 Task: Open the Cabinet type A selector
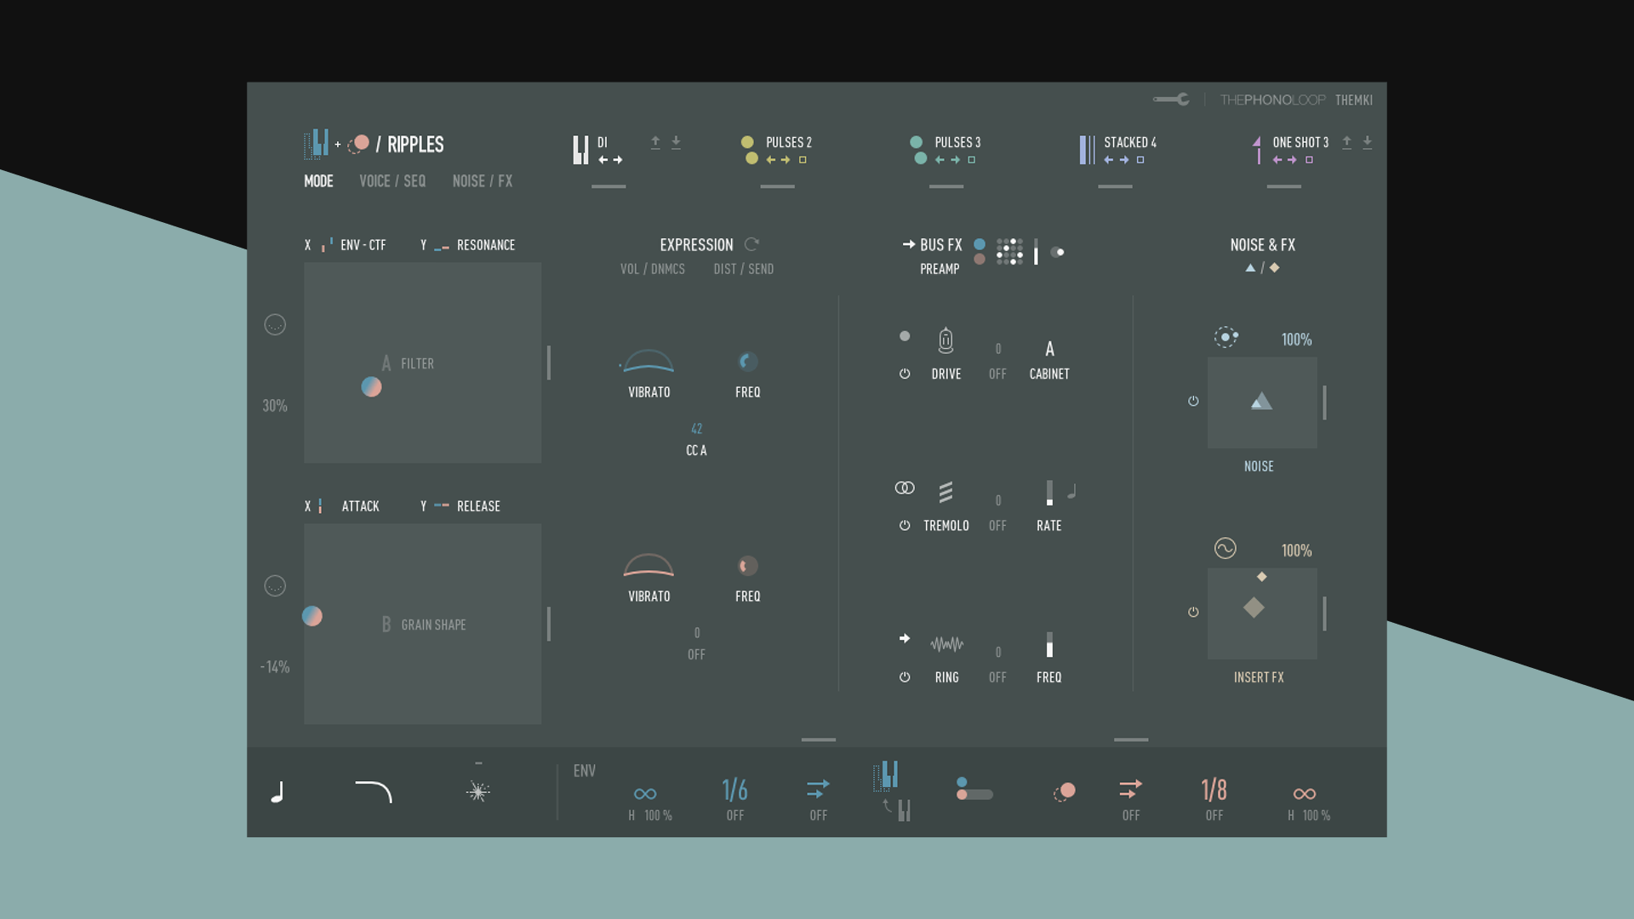1049,349
